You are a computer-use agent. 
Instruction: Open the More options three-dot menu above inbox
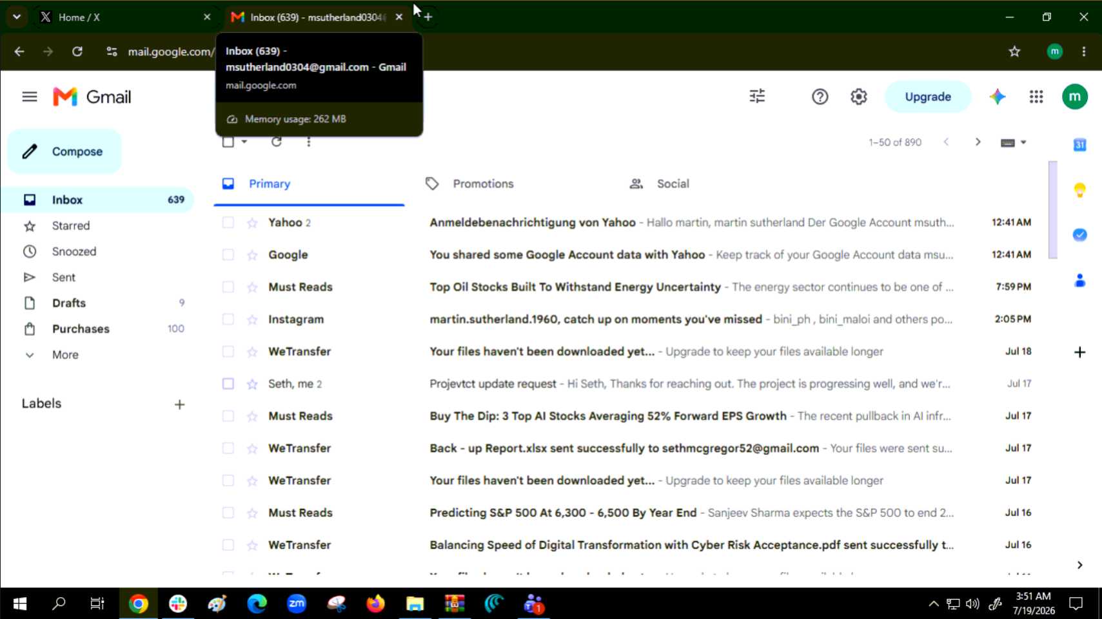[309, 142]
